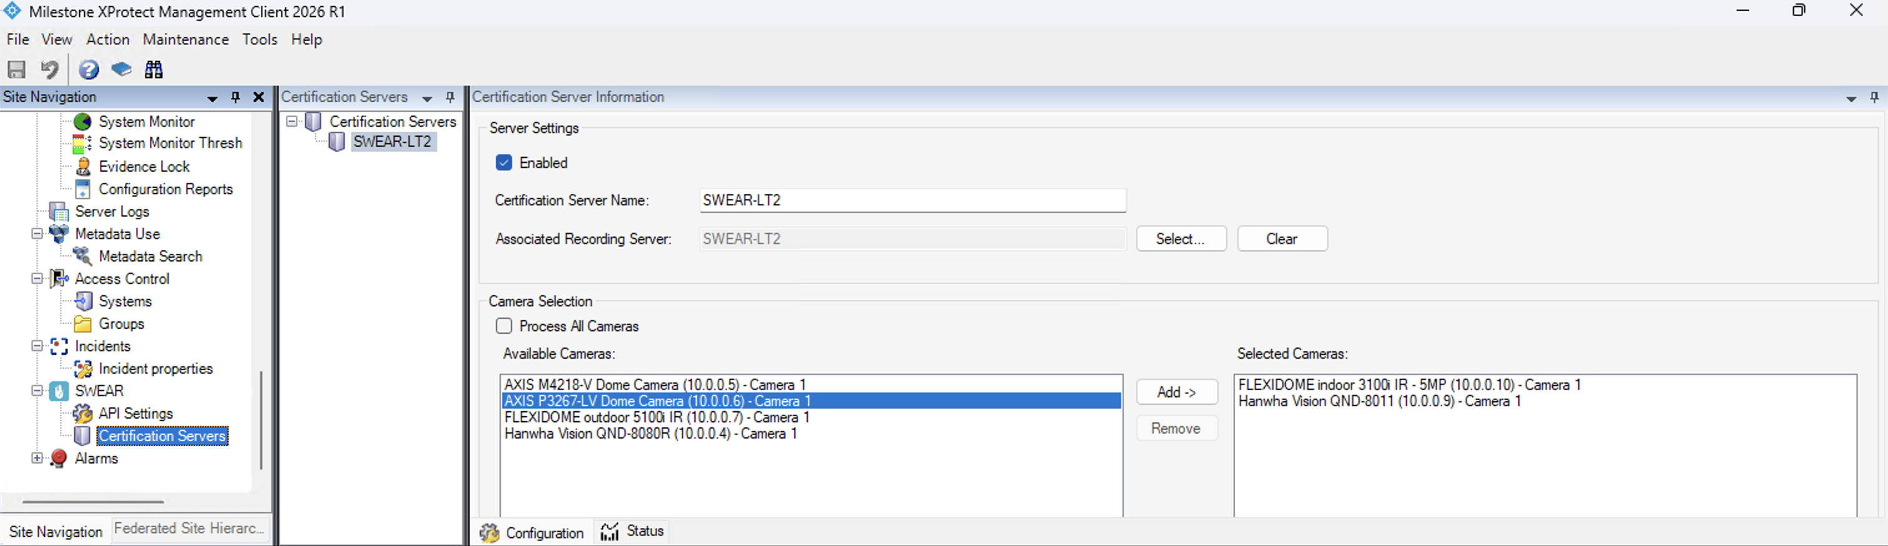Select Hanwha Vision QND-8080R (10.0.0.4)
The image size is (1888, 546).
pos(810,434)
